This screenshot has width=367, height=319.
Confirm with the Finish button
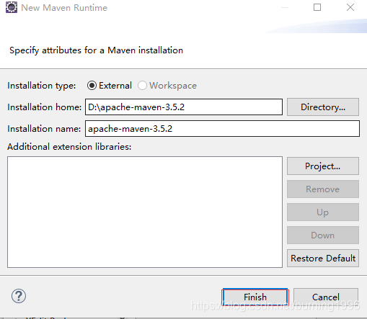pyautogui.click(x=255, y=297)
